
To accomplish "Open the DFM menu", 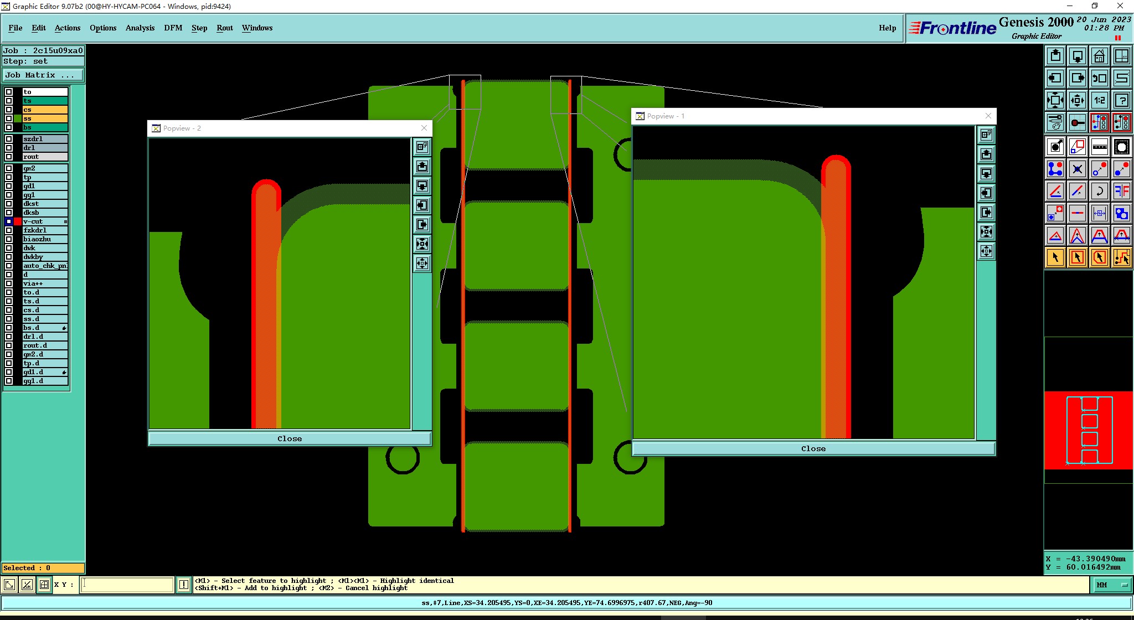I will 173,28.
